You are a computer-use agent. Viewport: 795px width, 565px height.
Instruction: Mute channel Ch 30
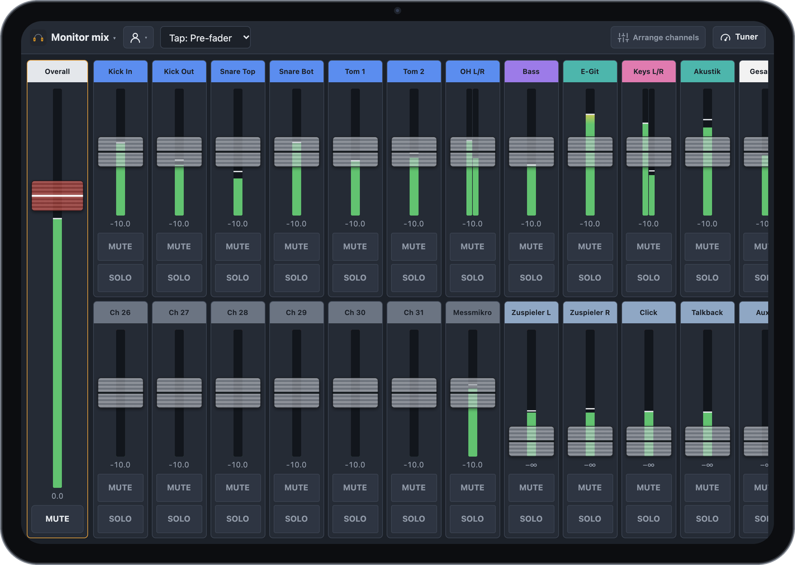click(355, 488)
